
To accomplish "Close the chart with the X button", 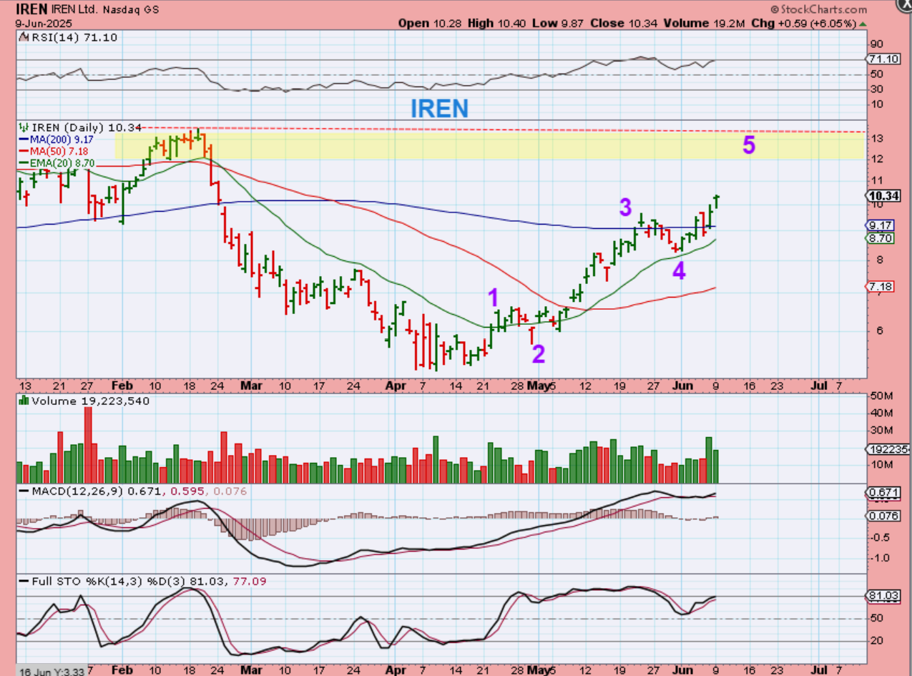I will (903, 4).
